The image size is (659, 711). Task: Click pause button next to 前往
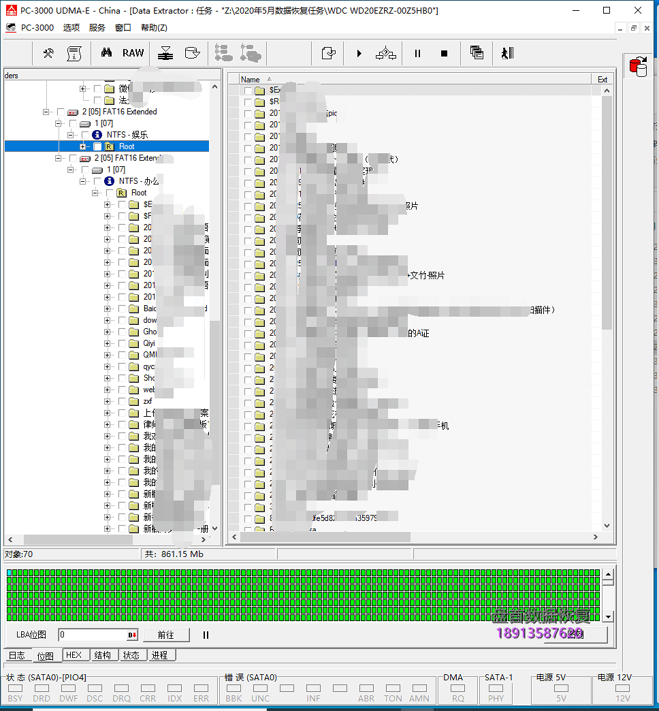(206, 635)
